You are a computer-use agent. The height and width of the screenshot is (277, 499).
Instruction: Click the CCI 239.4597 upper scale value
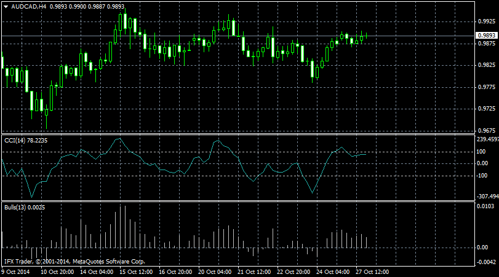487,139
